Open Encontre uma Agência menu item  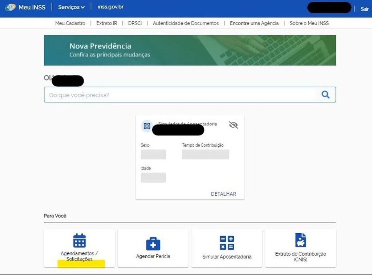(254, 23)
